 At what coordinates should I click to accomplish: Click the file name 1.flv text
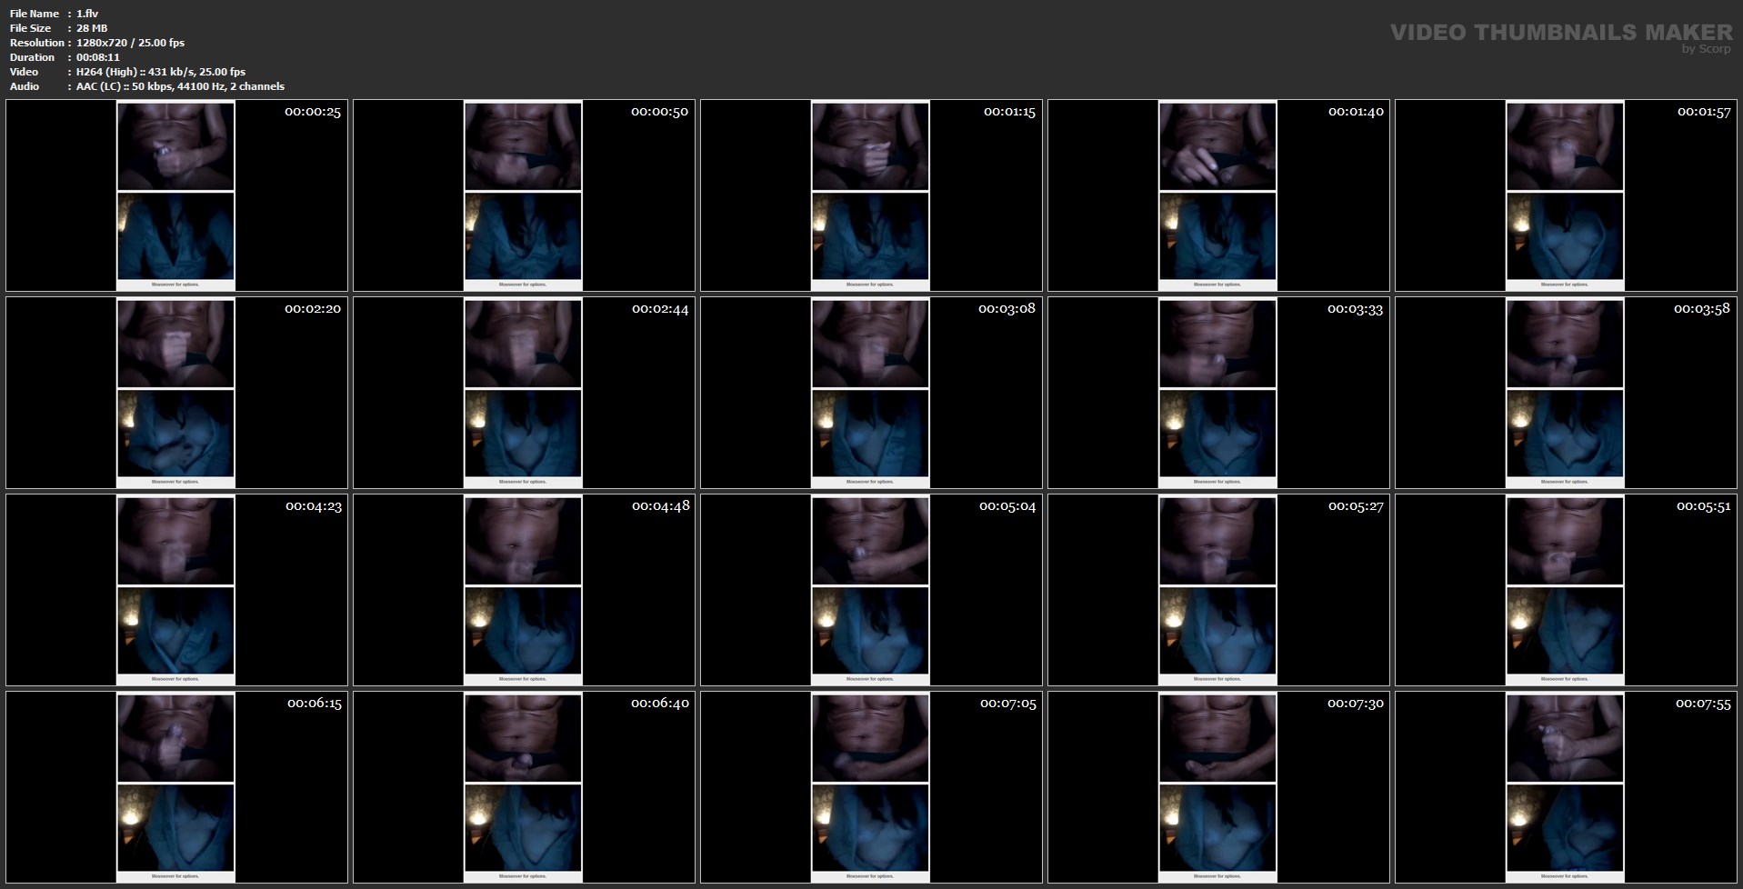coord(87,14)
